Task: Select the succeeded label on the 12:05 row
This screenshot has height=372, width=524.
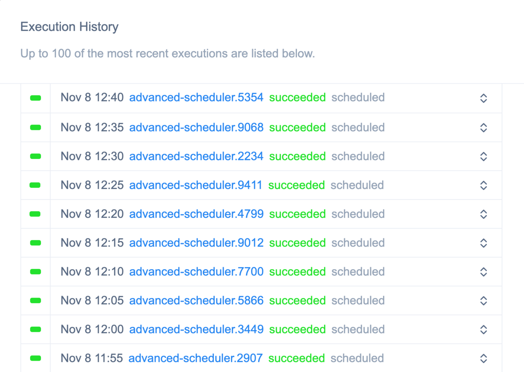Action: [297, 301]
